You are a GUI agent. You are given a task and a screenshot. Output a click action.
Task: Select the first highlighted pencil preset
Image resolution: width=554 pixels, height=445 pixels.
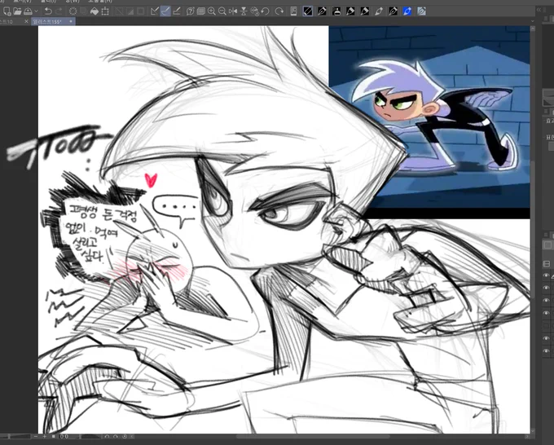coord(308,11)
